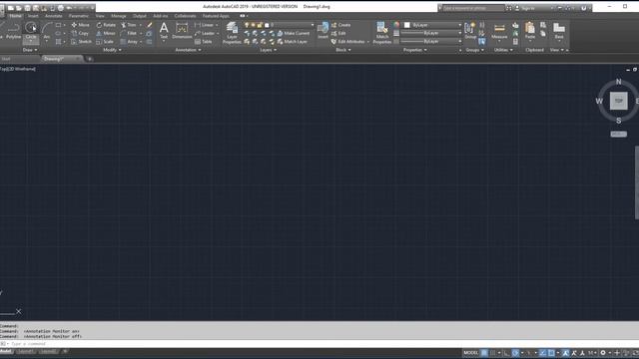Insert a Table
Image resolution: width=639 pixels, height=359 pixels.
(x=204, y=42)
